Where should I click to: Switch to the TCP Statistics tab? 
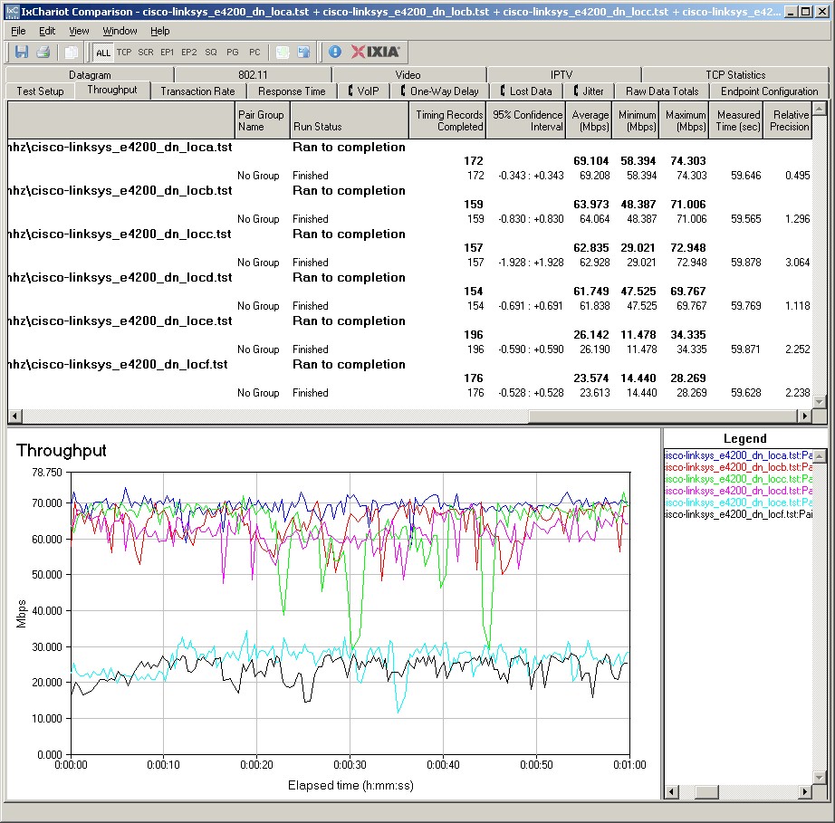735,74
